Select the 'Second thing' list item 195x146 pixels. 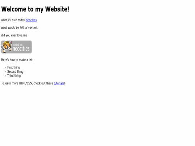(15, 72)
